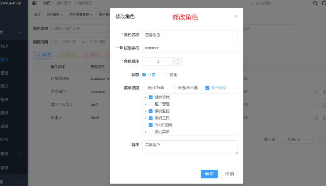Select the 停用 status radio button
The height and width of the screenshot is (186, 326).
166,75
